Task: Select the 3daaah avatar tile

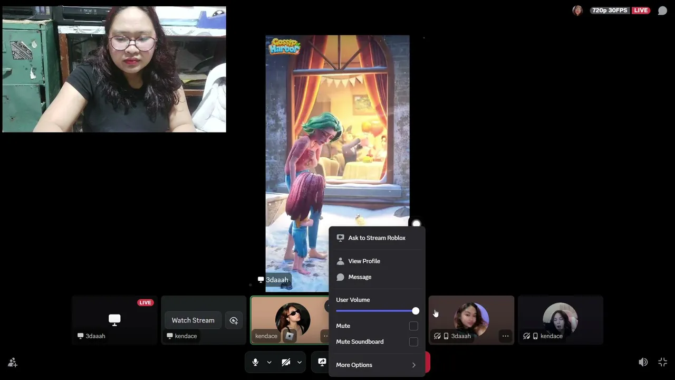Action: click(x=471, y=320)
